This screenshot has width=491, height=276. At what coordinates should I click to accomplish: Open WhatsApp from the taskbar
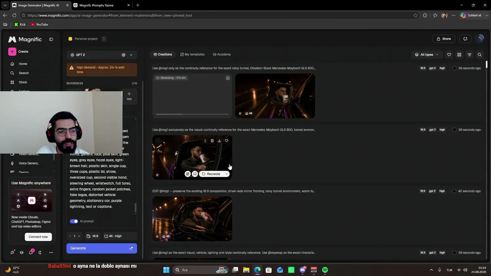pos(291,270)
